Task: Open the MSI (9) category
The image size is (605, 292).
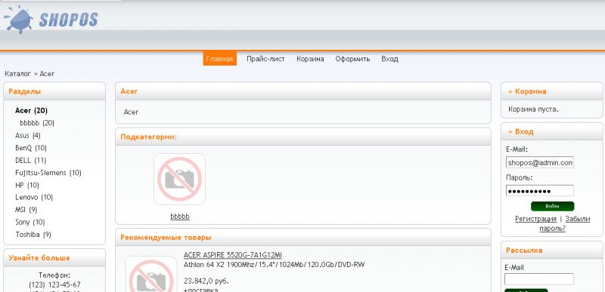Action: pyautogui.click(x=26, y=210)
